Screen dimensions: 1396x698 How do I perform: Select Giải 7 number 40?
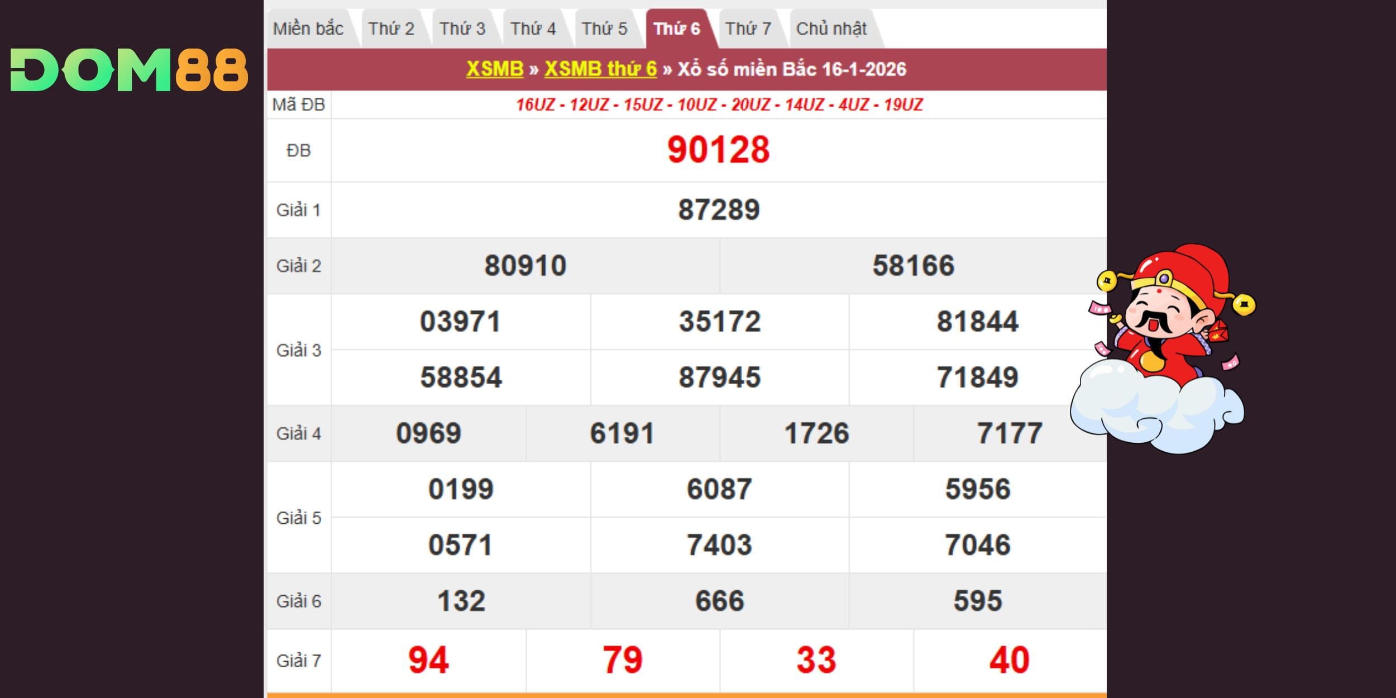1009,660
